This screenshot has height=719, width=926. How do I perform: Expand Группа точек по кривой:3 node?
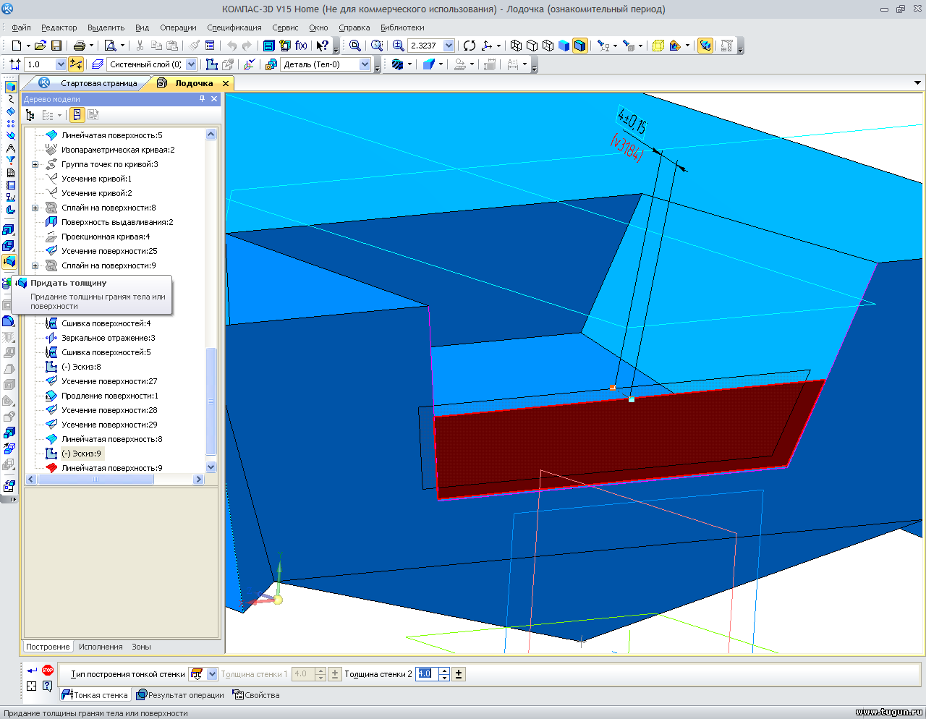pos(35,164)
